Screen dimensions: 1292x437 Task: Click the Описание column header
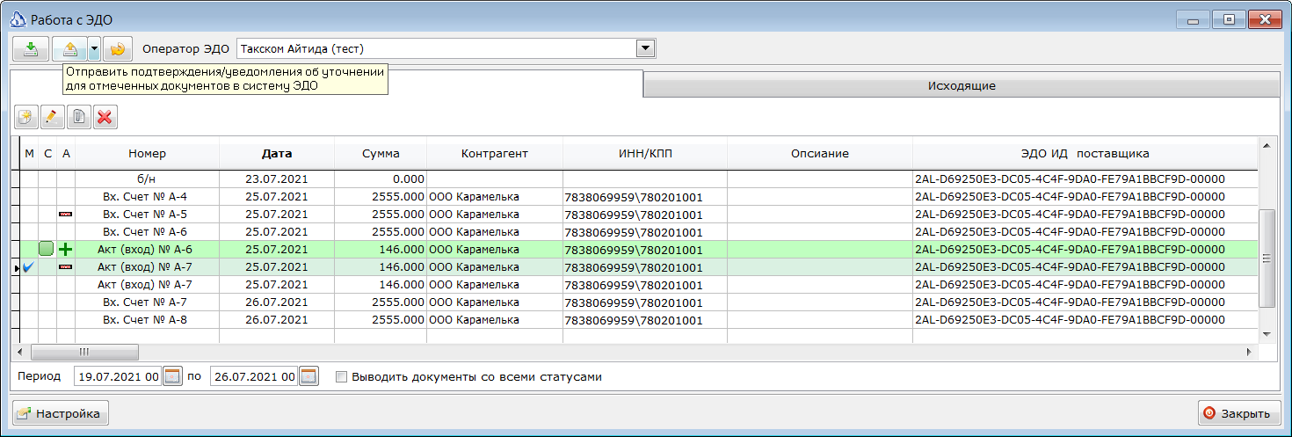click(820, 153)
